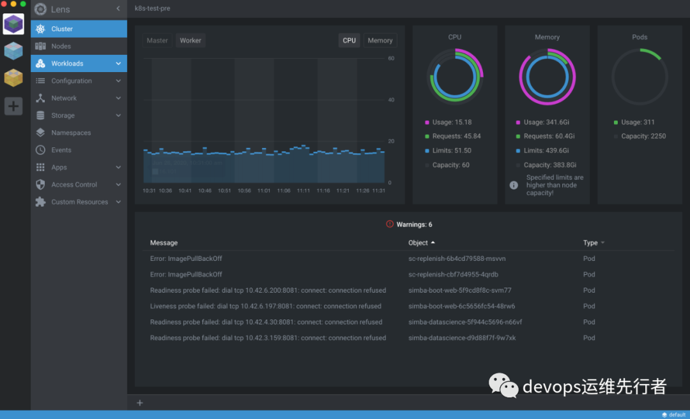Viewport: 690px width, 419px height.
Task: Click the Access Control shield icon
Action: point(40,184)
